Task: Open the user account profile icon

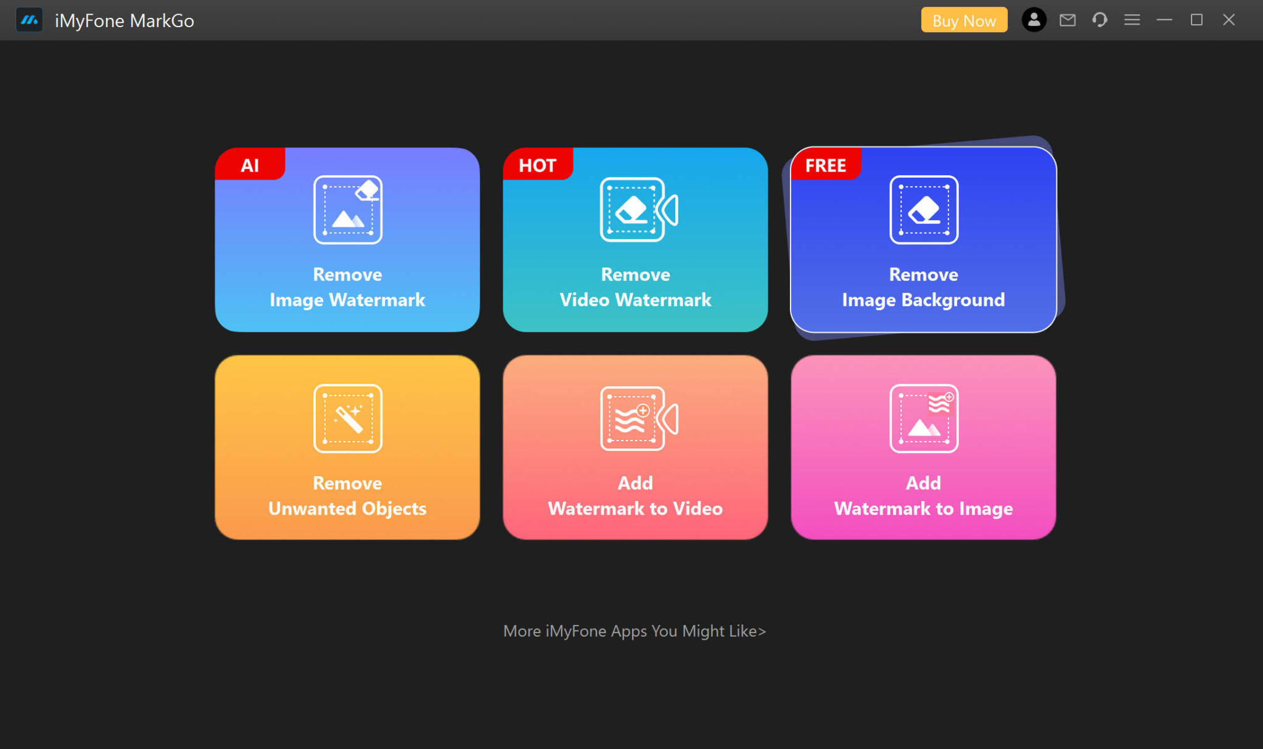Action: point(1034,20)
